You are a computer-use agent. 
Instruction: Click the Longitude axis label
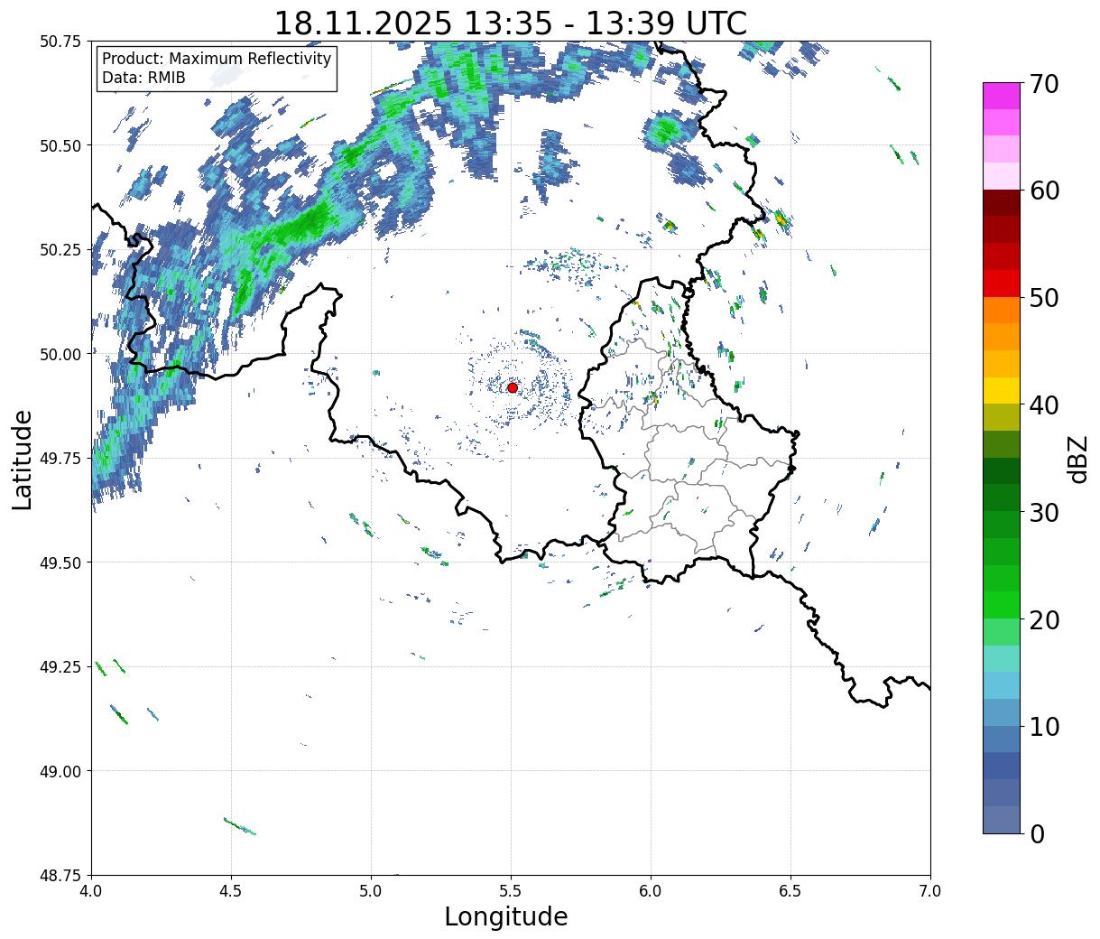coord(506,916)
